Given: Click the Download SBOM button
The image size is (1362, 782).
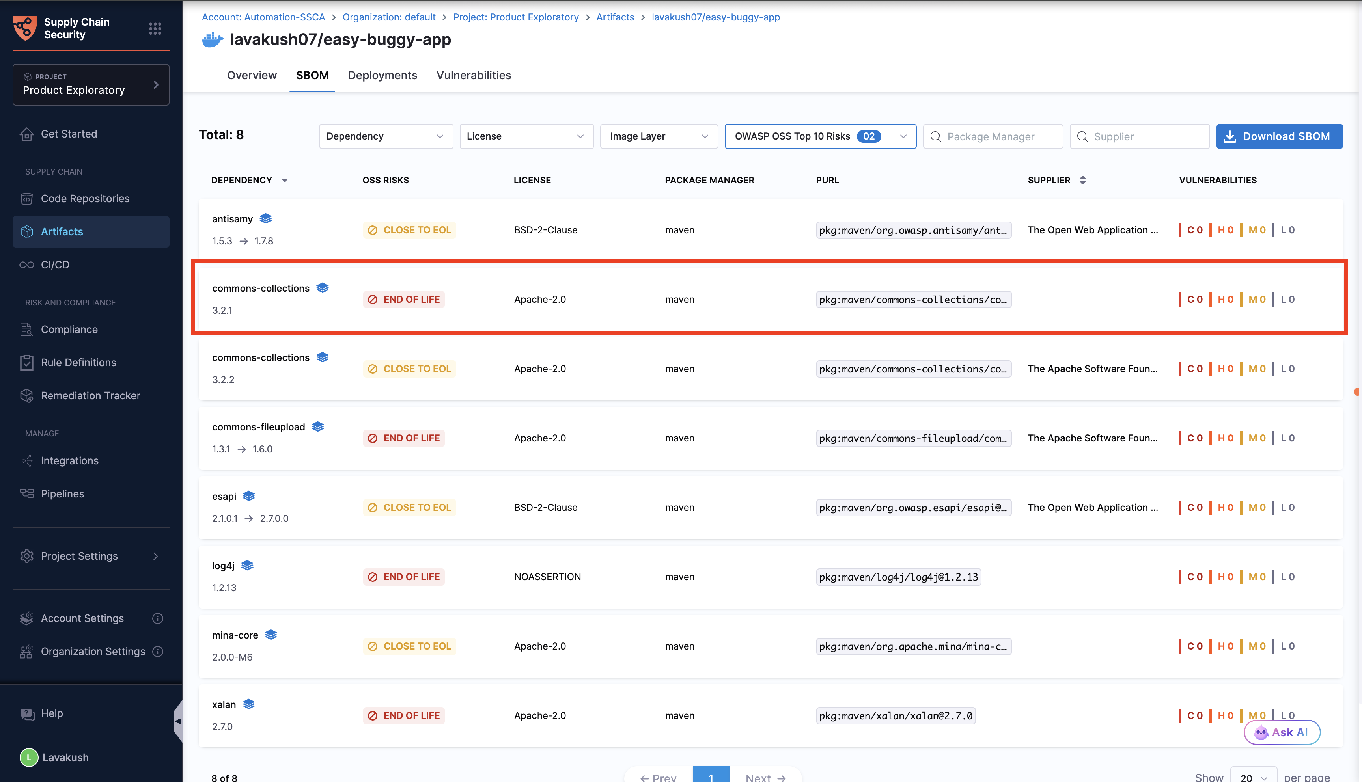Looking at the screenshot, I should pyautogui.click(x=1279, y=136).
